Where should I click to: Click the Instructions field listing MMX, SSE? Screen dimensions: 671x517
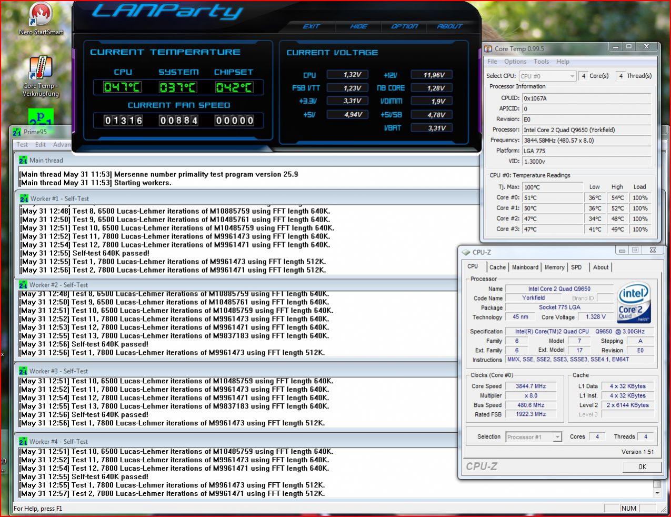(x=580, y=360)
